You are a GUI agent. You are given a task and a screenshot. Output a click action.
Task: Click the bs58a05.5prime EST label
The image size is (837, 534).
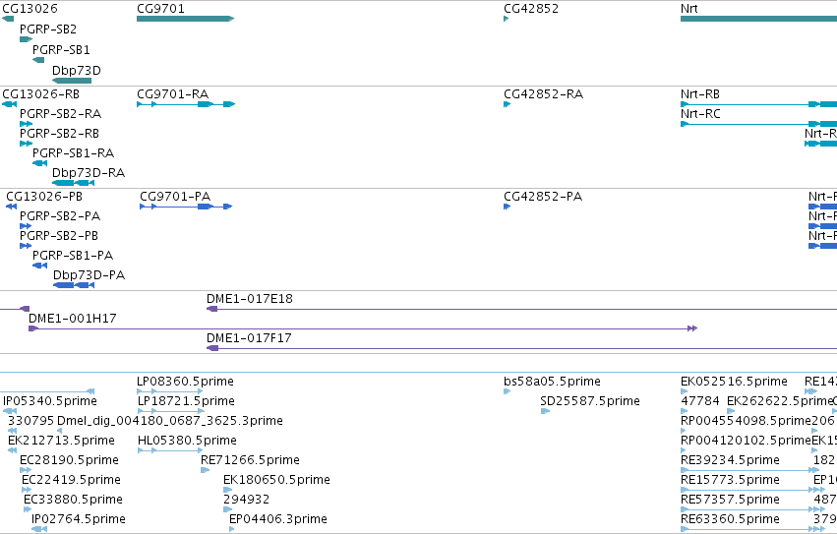click(552, 382)
